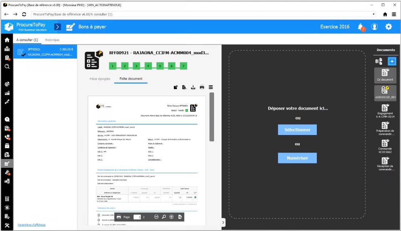The height and width of the screenshot is (231, 401).
Task: Expand the panel with right chevron handle
Action: coord(223,222)
